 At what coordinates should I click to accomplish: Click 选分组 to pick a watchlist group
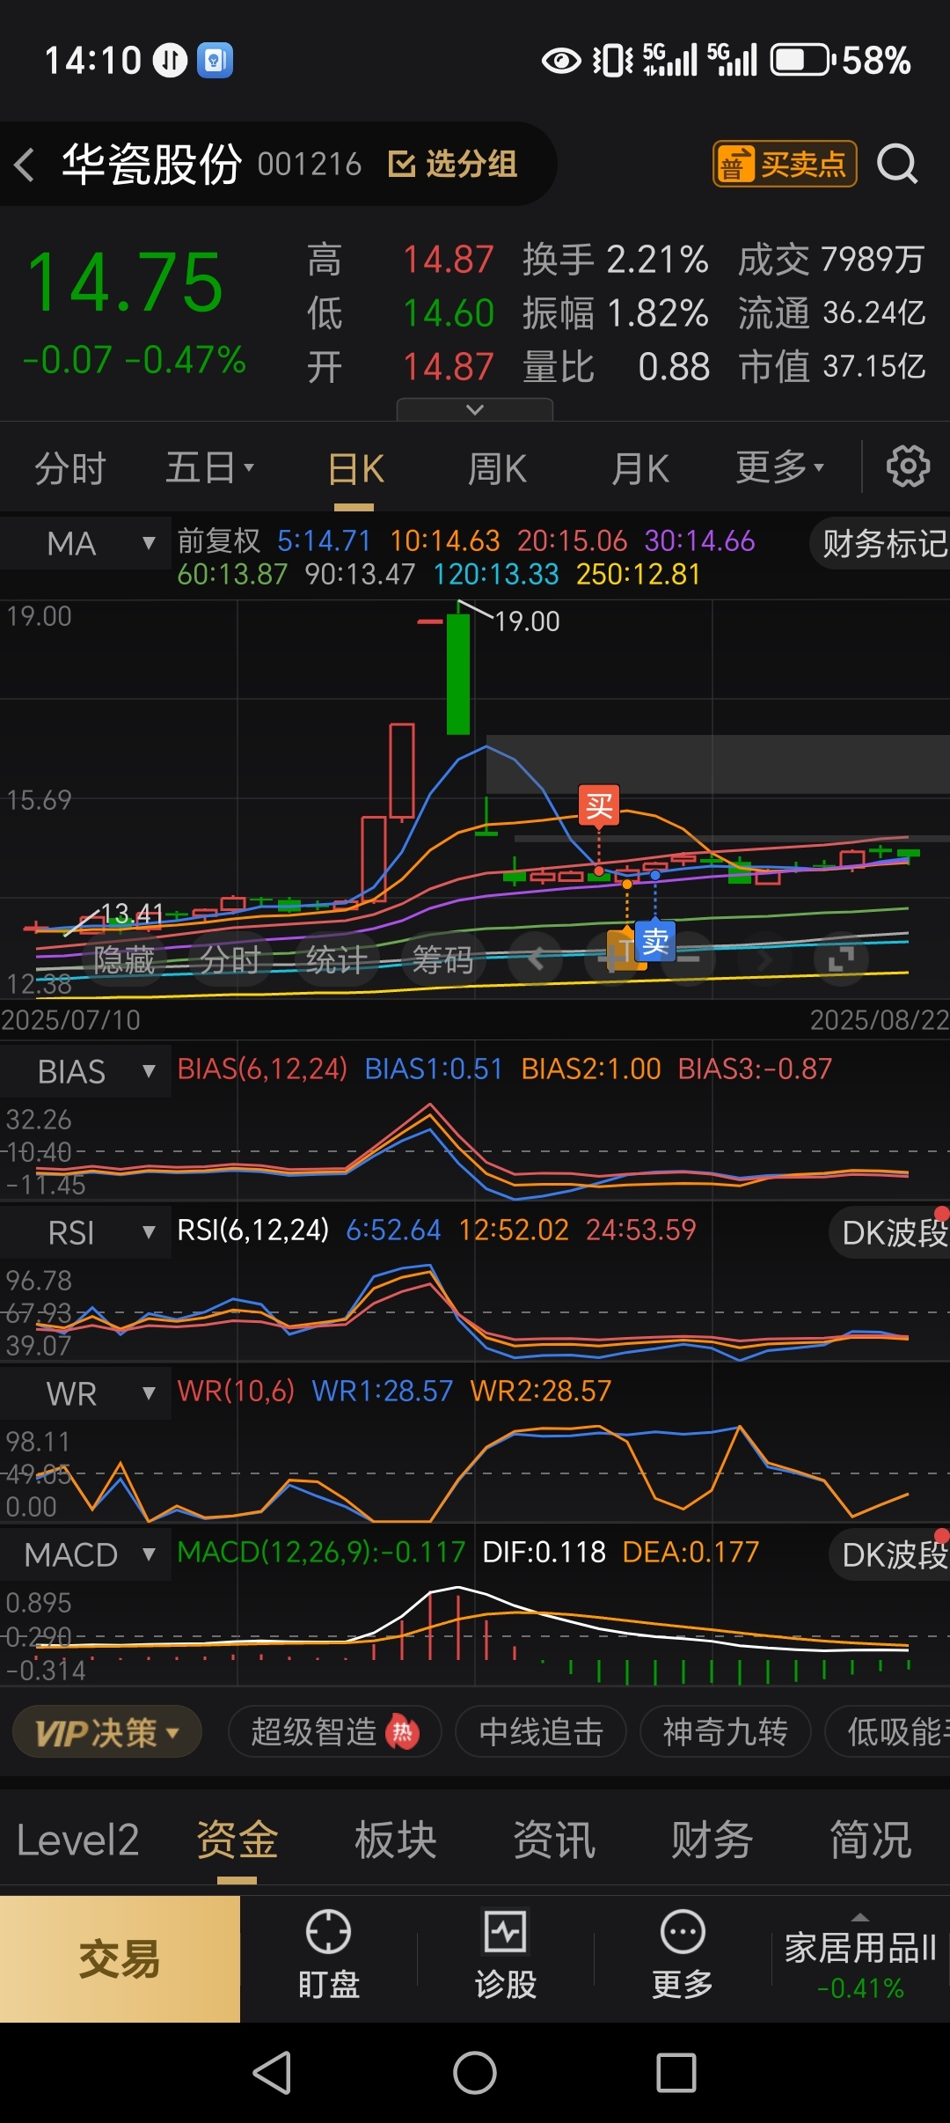453,164
